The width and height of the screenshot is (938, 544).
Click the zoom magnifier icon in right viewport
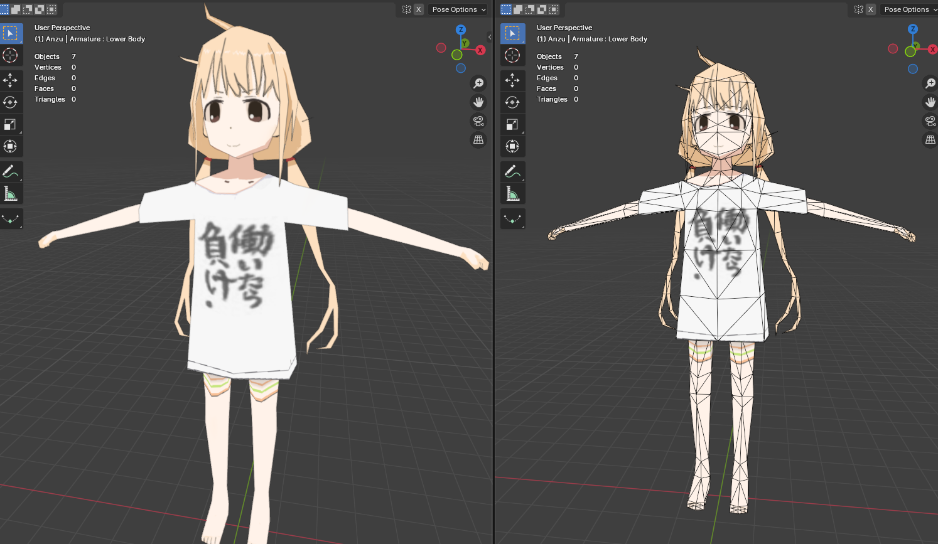930,83
